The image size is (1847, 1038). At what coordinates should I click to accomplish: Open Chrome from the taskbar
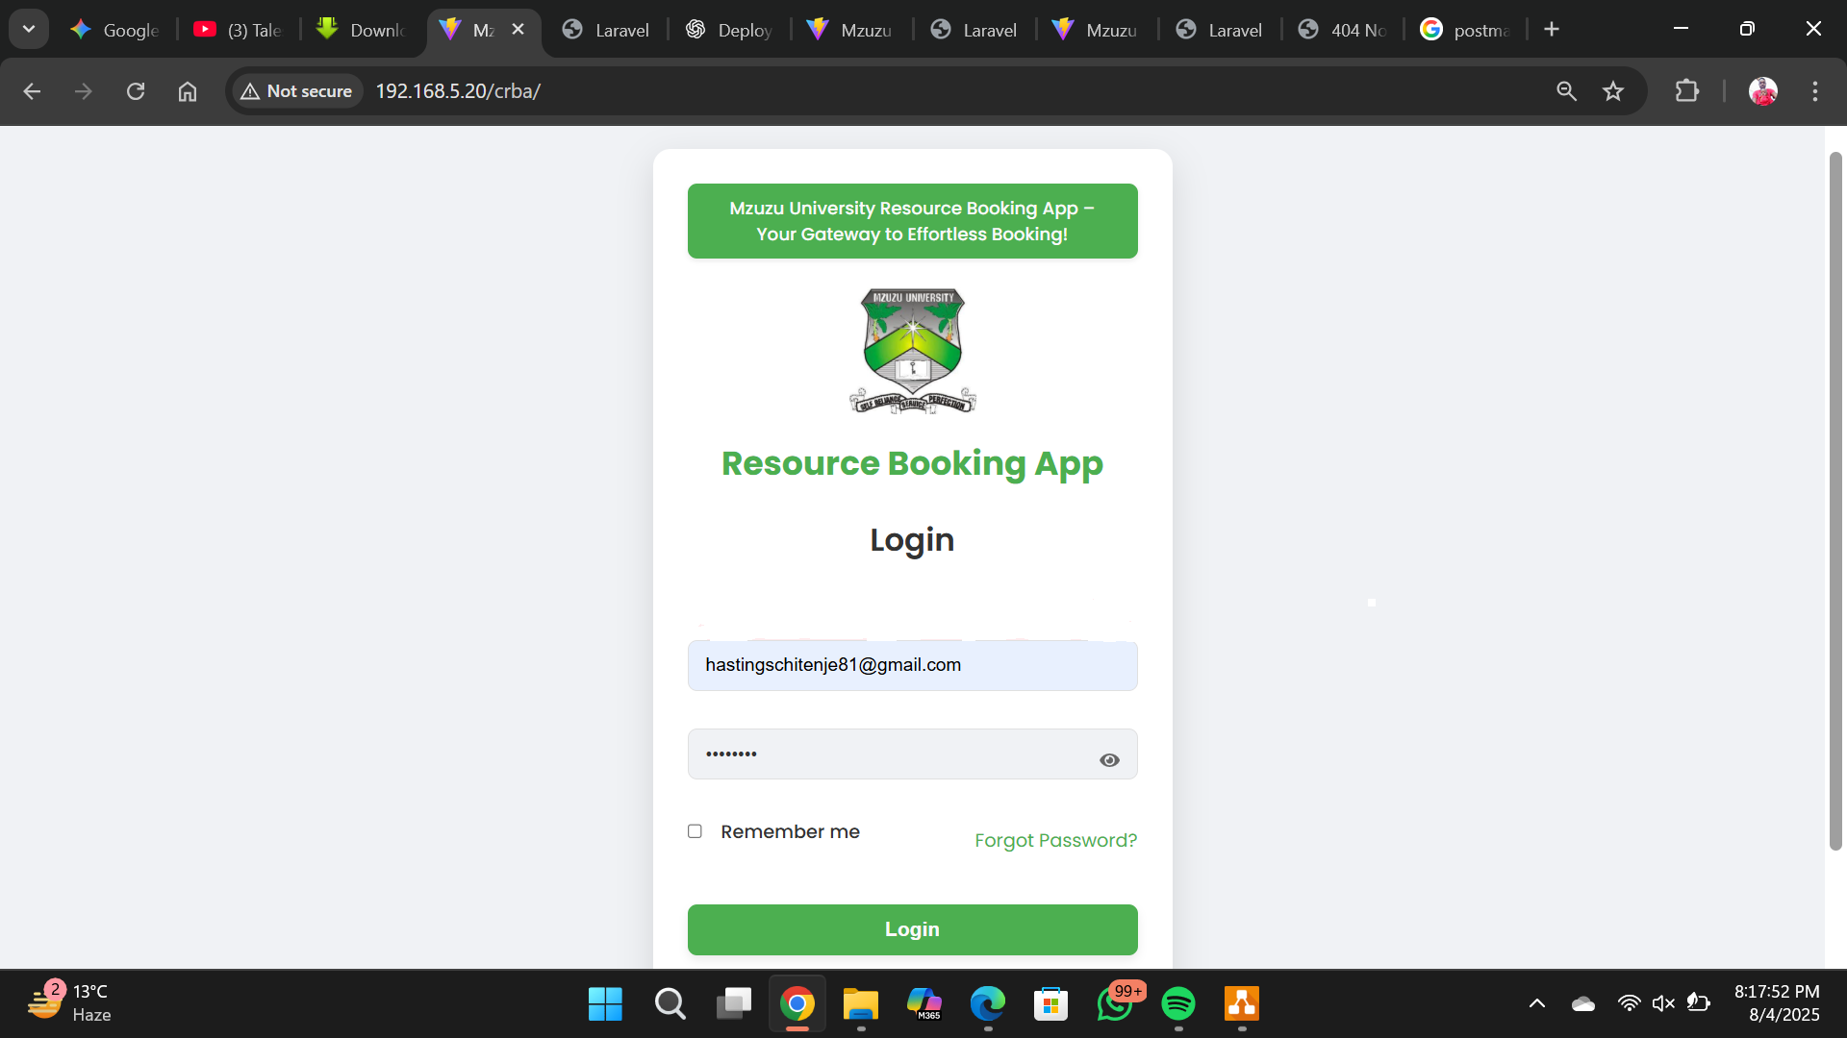797,1004
